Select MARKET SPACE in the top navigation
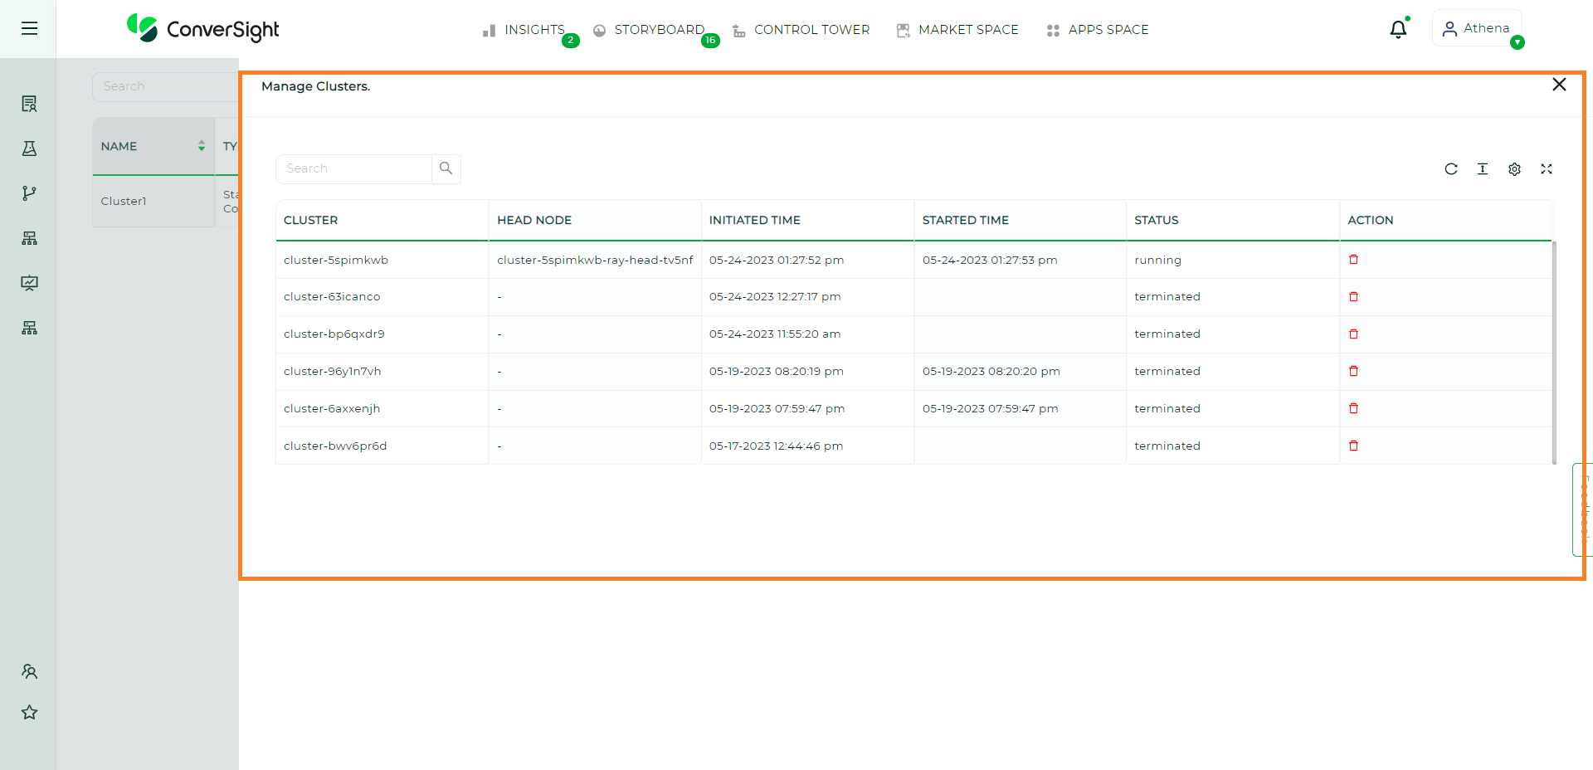Image resolution: width=1593 pixels, height=770 pixels. 968,29
